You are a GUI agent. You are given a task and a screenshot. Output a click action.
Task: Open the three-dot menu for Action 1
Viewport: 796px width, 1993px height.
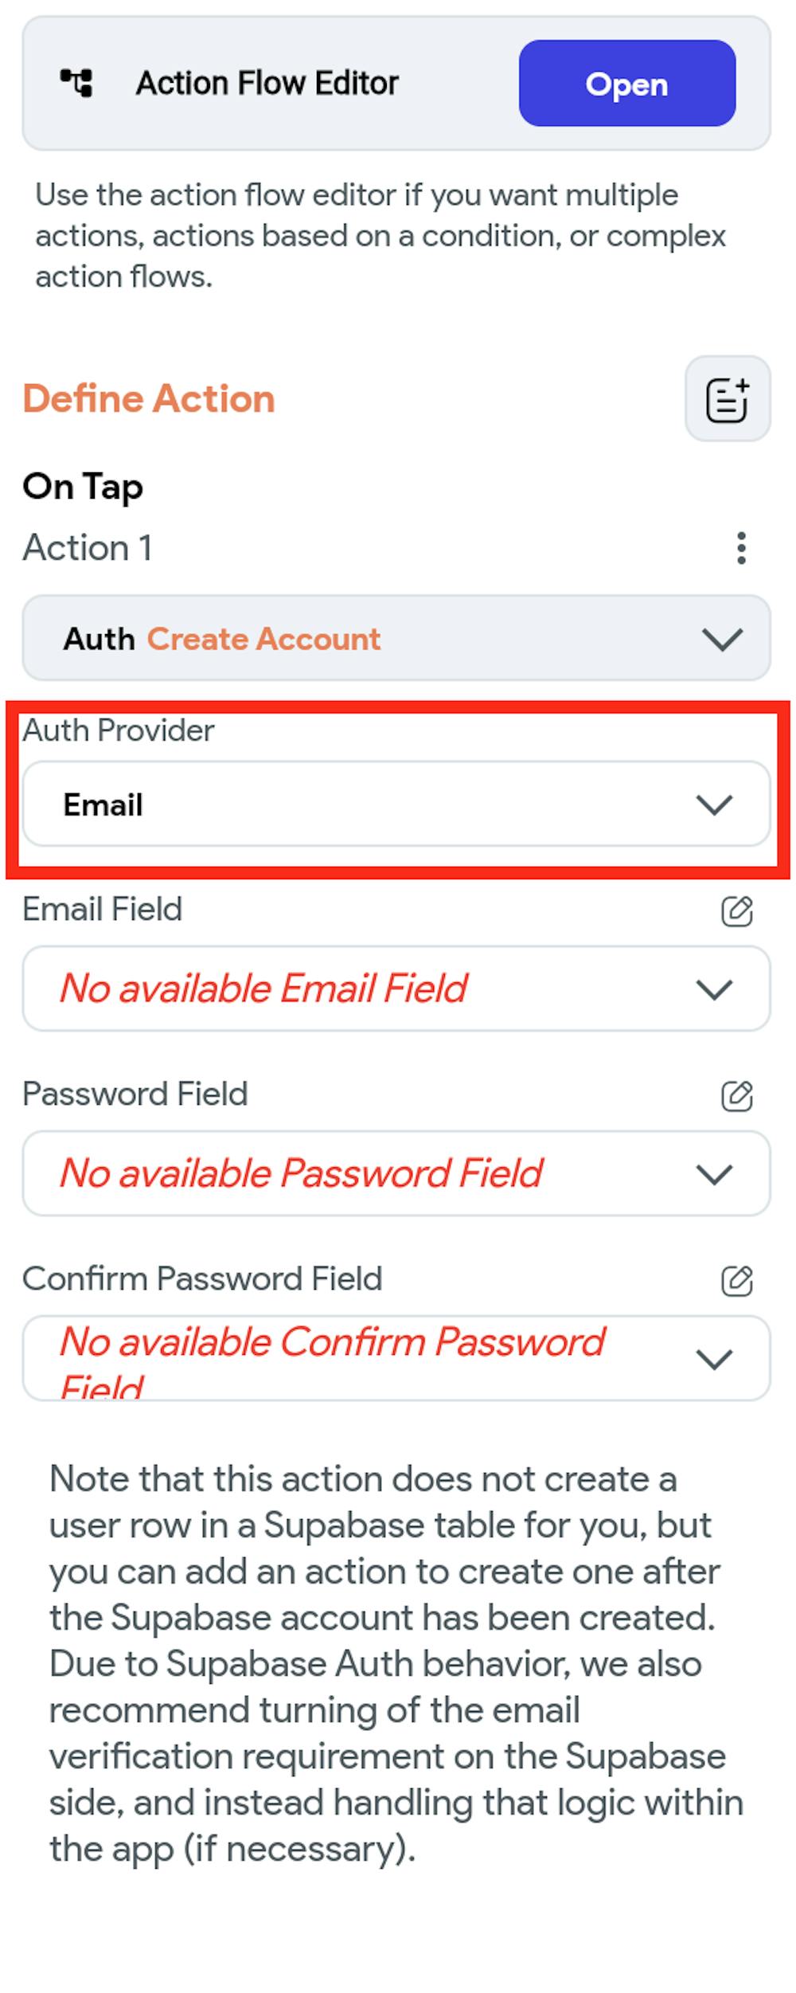click(741, 547)
